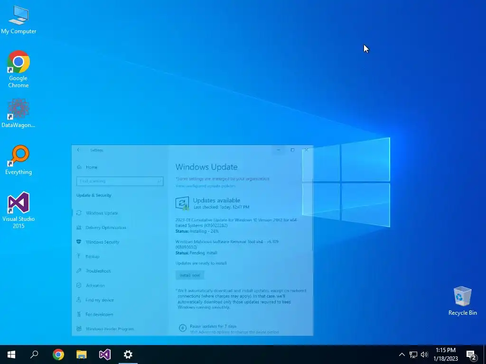This screenshot has width=486, height=364.
Task: Click the Updates available status icon
Action: (182, 203)
